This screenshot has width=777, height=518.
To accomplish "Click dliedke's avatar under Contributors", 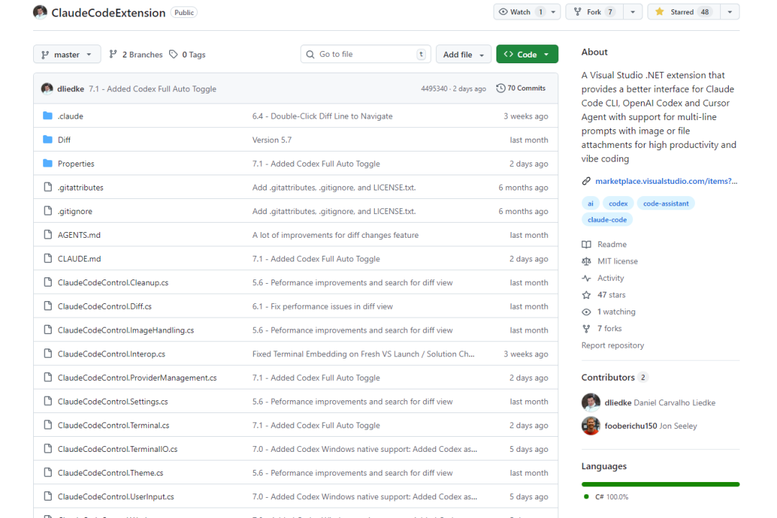I will pyautogui.click(x=591, y=402).
